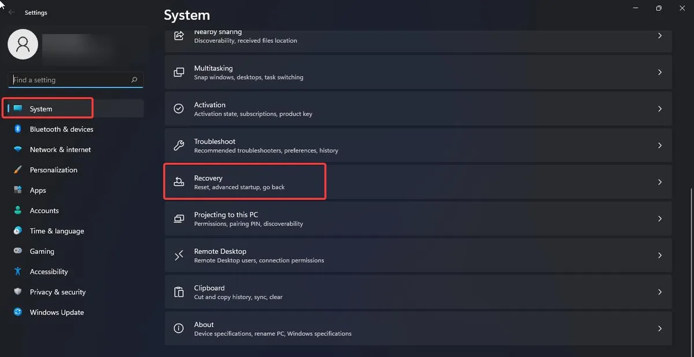Click the Gaming controller icon
Image resolution: width=694 pixels, height=357 pixels.
[18, 251]
